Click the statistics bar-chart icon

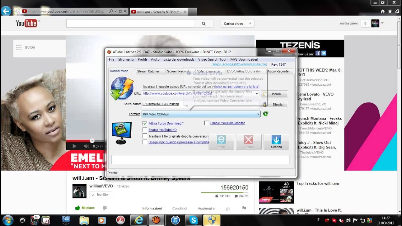228,208
